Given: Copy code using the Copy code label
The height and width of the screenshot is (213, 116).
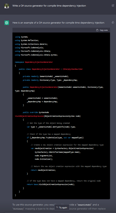Looking at the screenshot, I should (x=104, y=30).
